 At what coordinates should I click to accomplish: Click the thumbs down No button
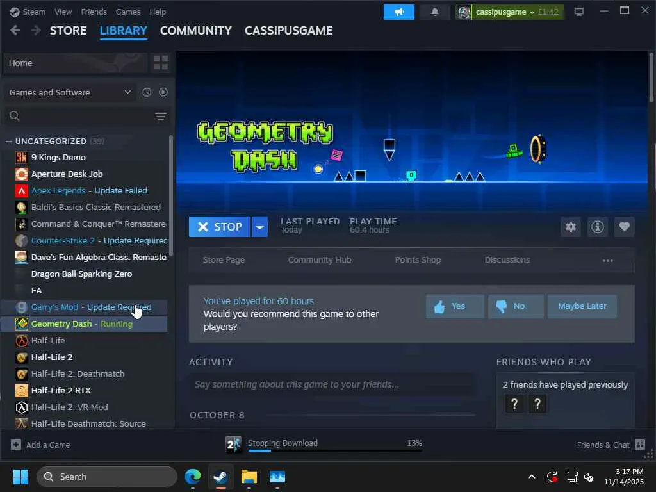click(x=516, y=306)
